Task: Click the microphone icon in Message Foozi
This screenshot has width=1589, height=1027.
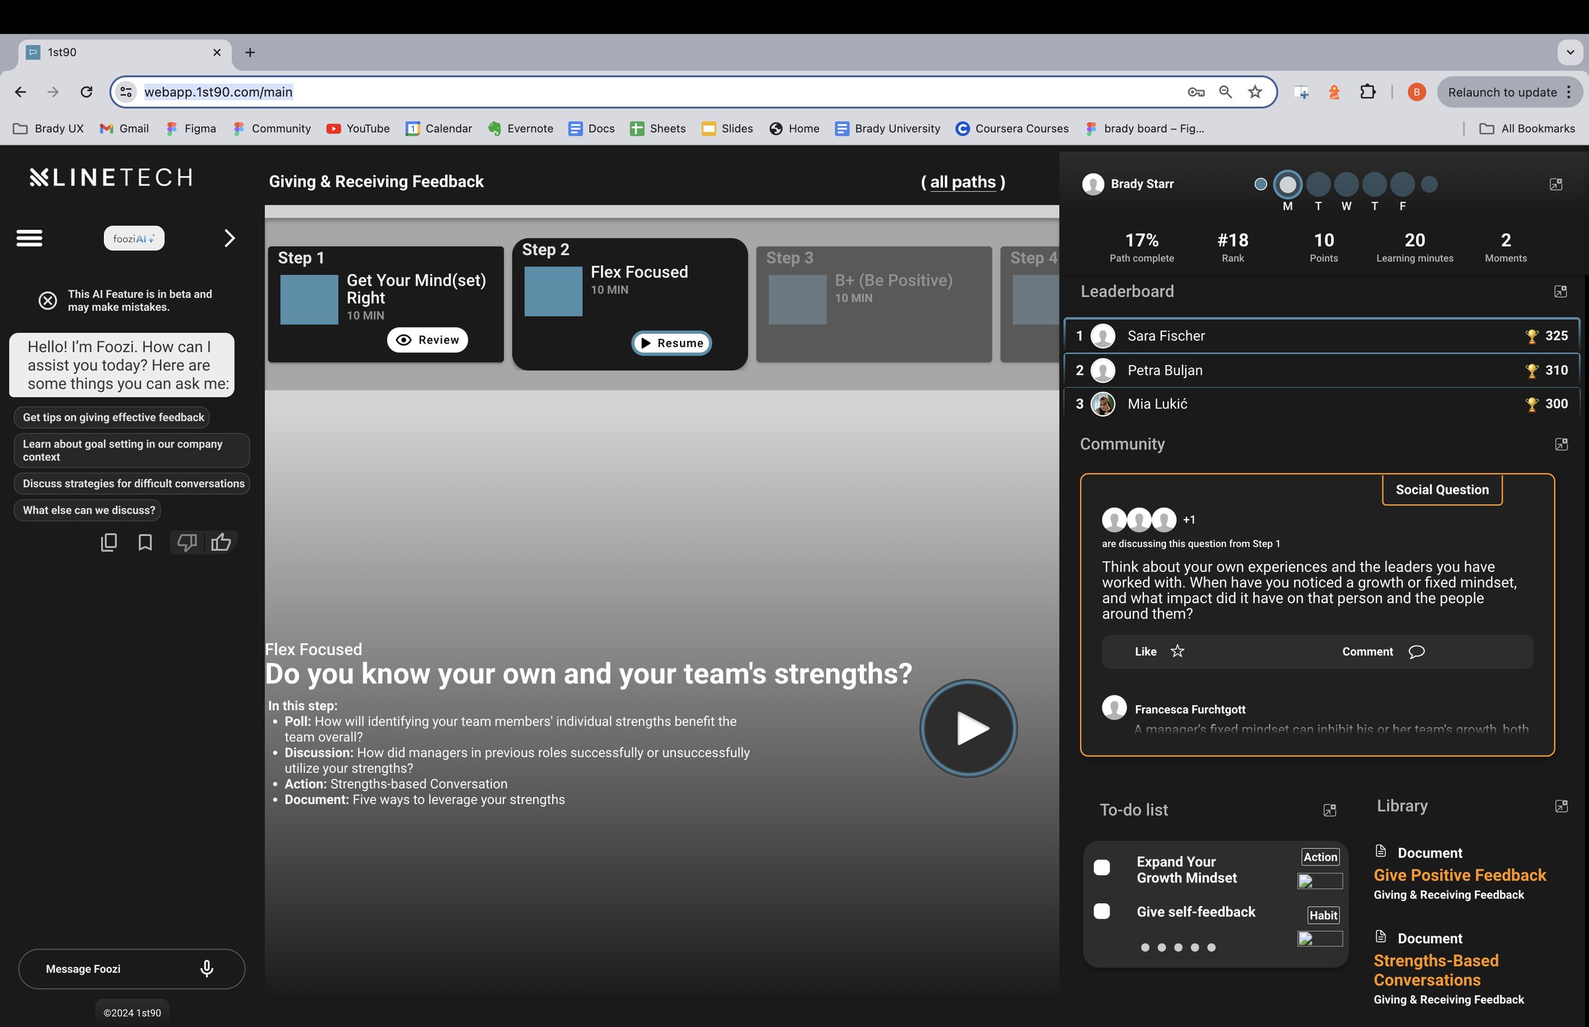Action: click(207, 968)
